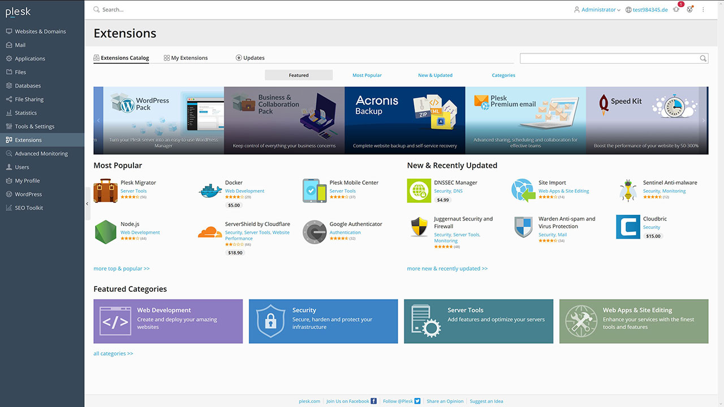Screen dimensions: 724x407
Task: Open My Profile in sidebar
Action: click(x=42, y=181)
